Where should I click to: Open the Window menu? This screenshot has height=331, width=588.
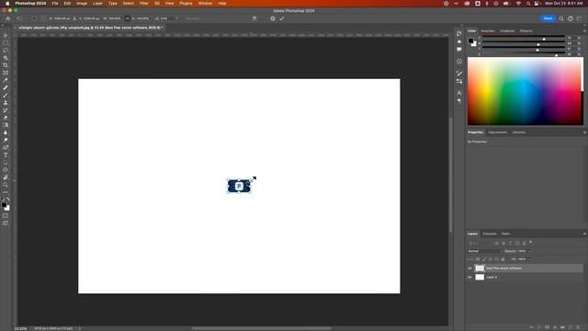coord(205,4)
